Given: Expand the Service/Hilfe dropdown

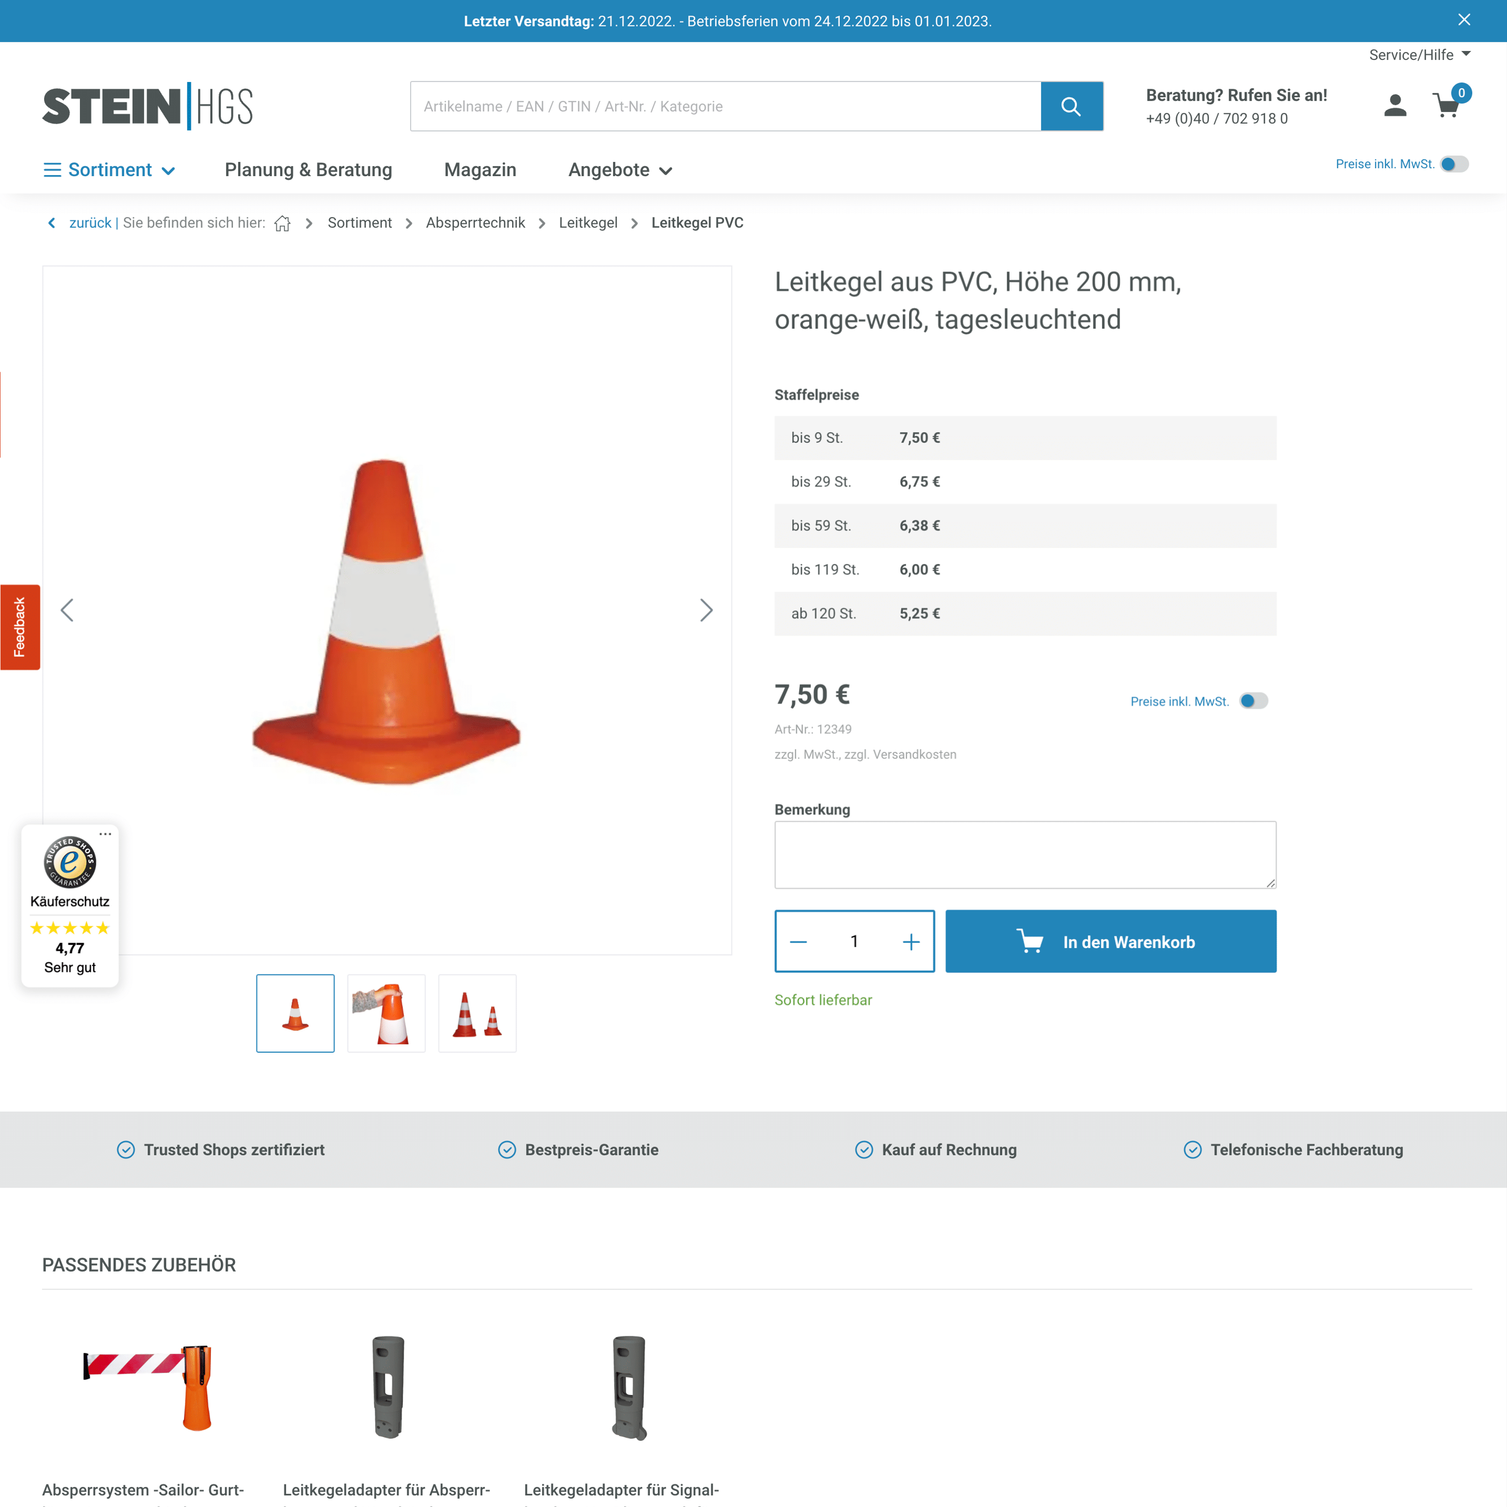Looking at the screenshot, I should [1418, 54].
